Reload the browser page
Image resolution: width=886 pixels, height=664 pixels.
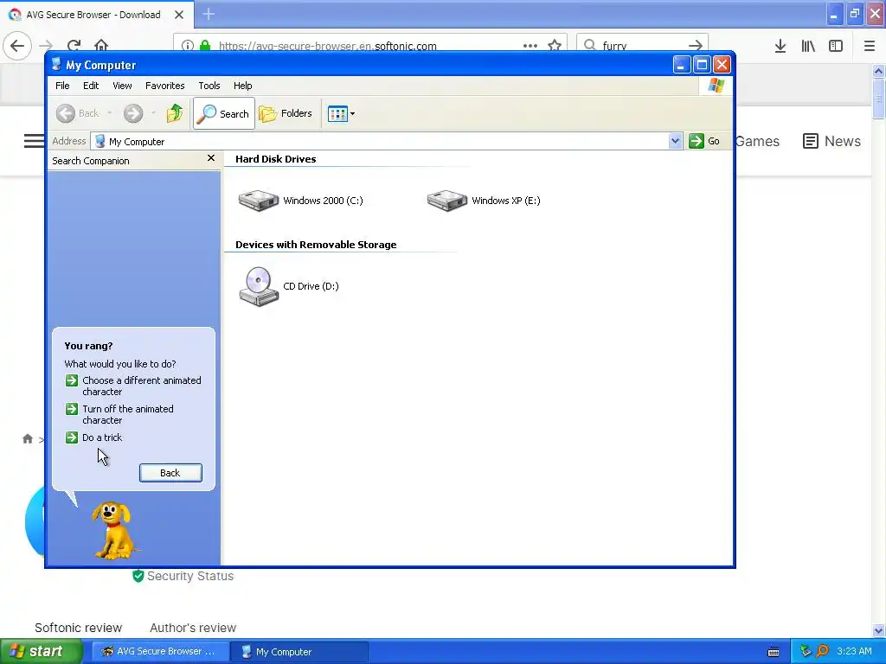point(74,46)
